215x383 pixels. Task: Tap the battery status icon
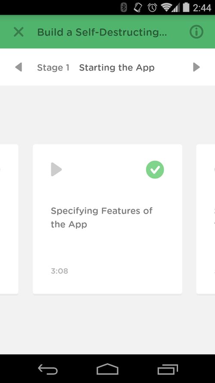click(x=186, y=8)
